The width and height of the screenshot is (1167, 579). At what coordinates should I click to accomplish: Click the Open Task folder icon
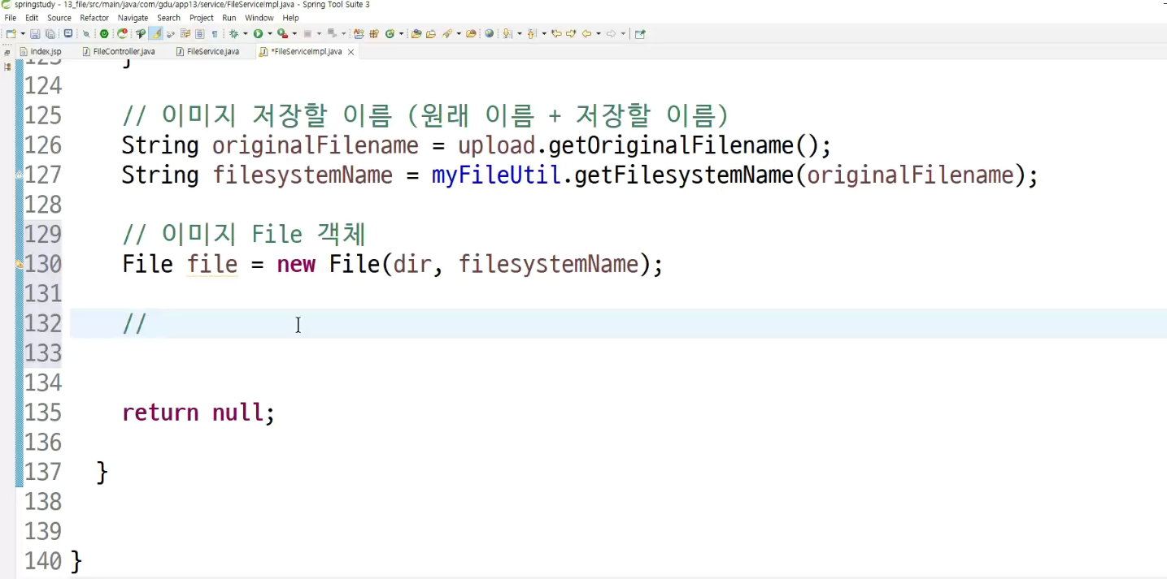[x=431, y=33]
